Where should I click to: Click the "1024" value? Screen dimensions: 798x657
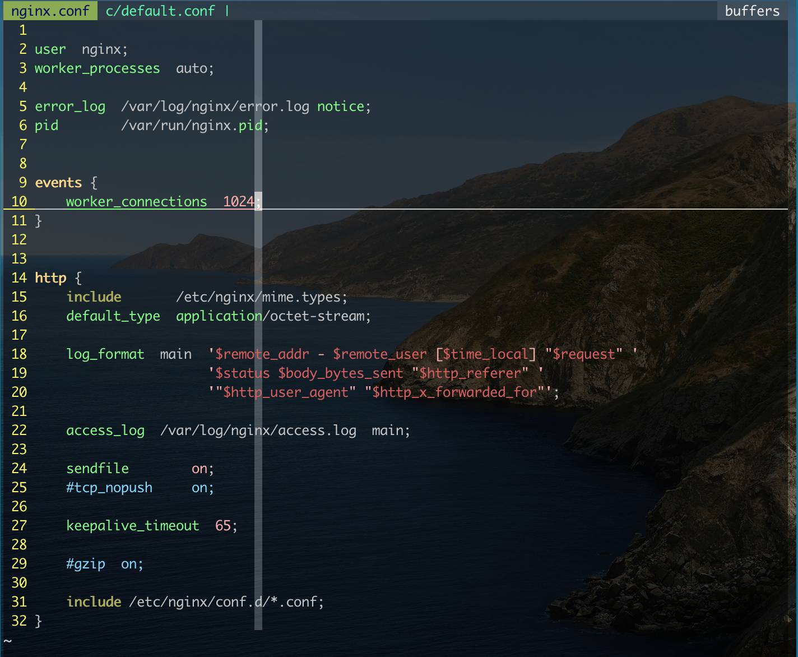coord(239,202)
